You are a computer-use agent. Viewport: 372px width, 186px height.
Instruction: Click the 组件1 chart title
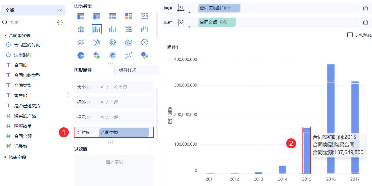tap(173, 47)
